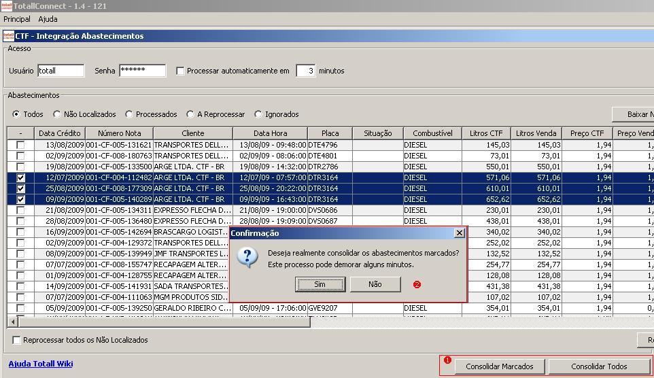Click the Baixar button above the table
Image resolution: width=654 pixels, height=378 pixels.
(633, 114)
